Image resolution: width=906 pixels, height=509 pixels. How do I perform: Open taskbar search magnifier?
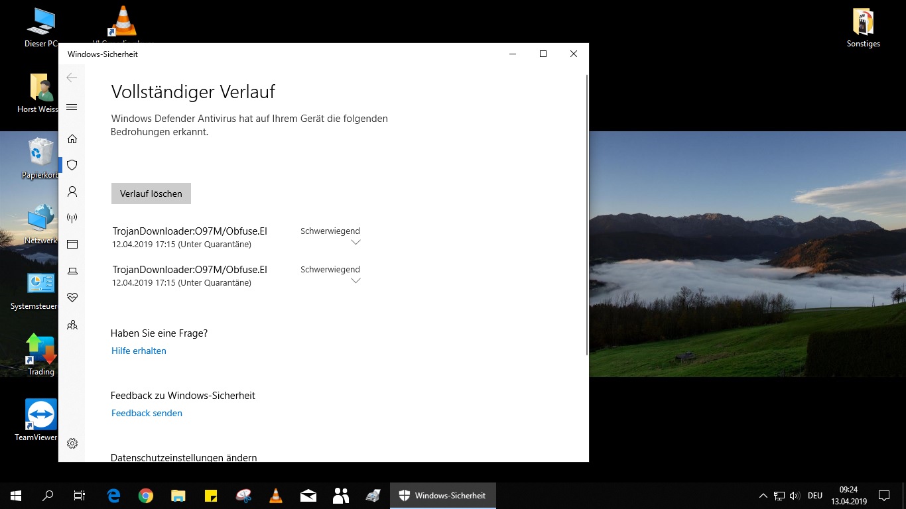[x=48, y=495]
